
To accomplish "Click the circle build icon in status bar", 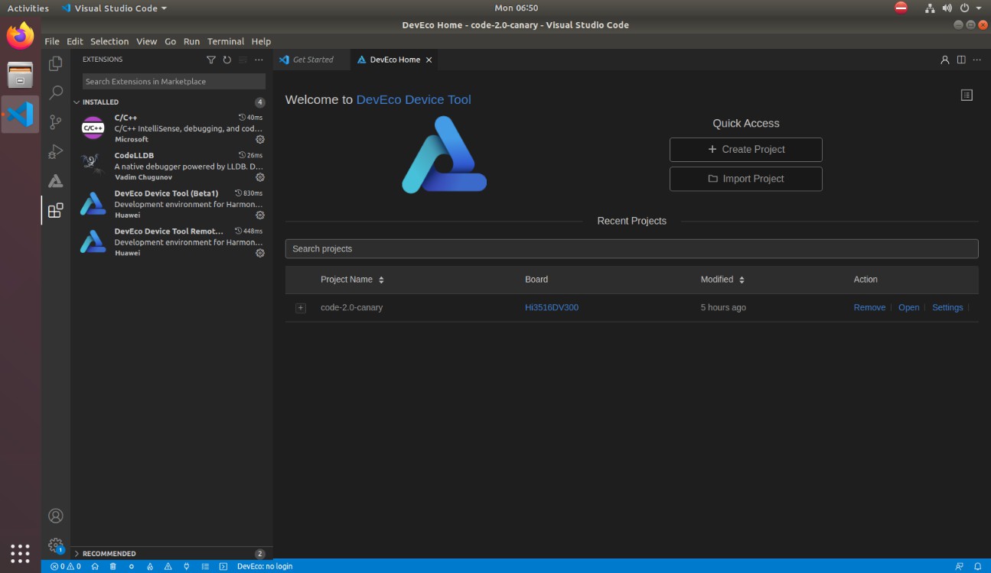I will point(132,566).
